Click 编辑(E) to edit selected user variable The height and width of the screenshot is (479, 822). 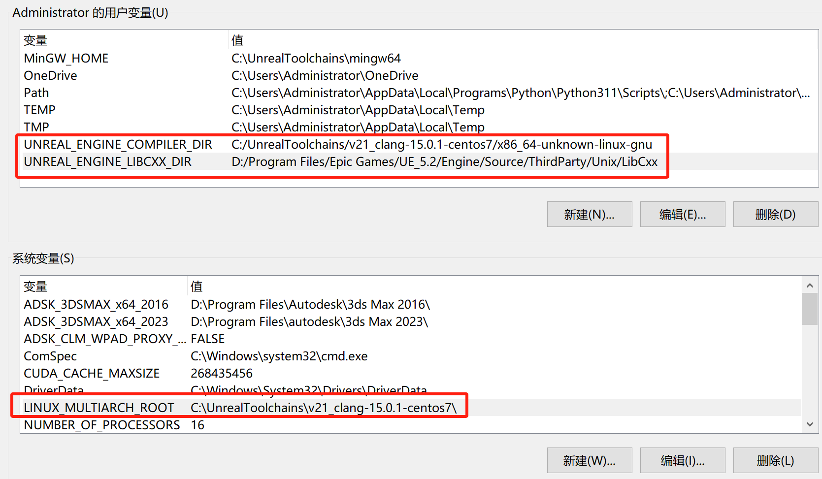(682, 214)
